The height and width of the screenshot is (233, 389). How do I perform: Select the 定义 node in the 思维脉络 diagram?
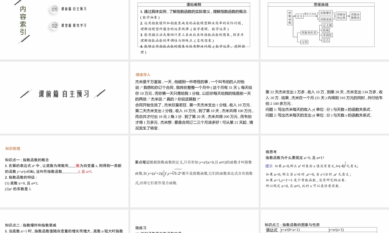300,17
